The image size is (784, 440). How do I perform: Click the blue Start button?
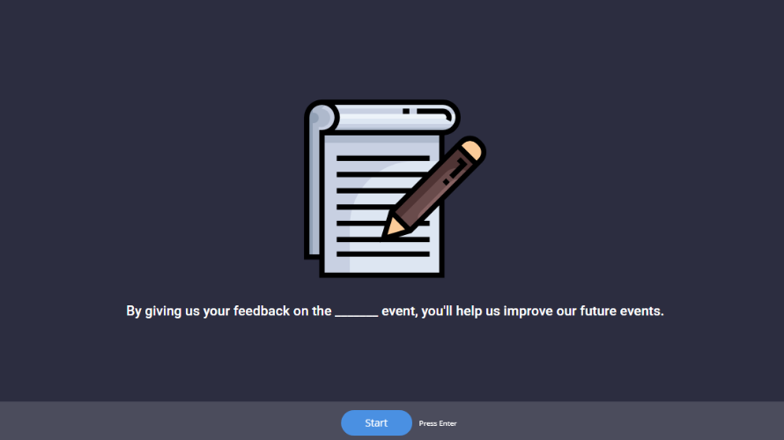[x=376, y=422]
